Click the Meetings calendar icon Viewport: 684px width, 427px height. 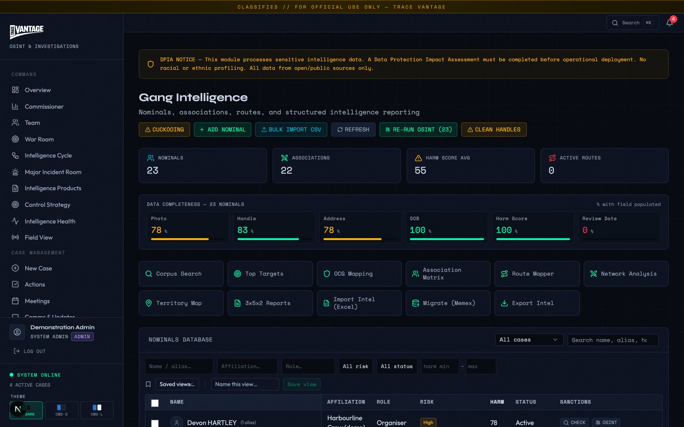pyautogui.click(x=15, y=301)
